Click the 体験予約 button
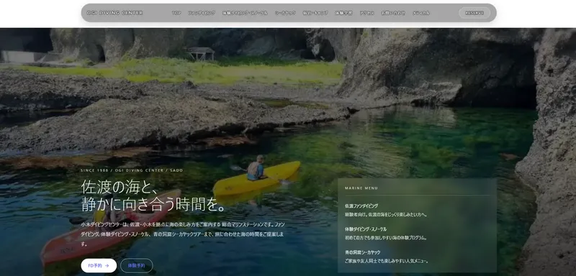The image size is (576, 276). pos(137,265)
